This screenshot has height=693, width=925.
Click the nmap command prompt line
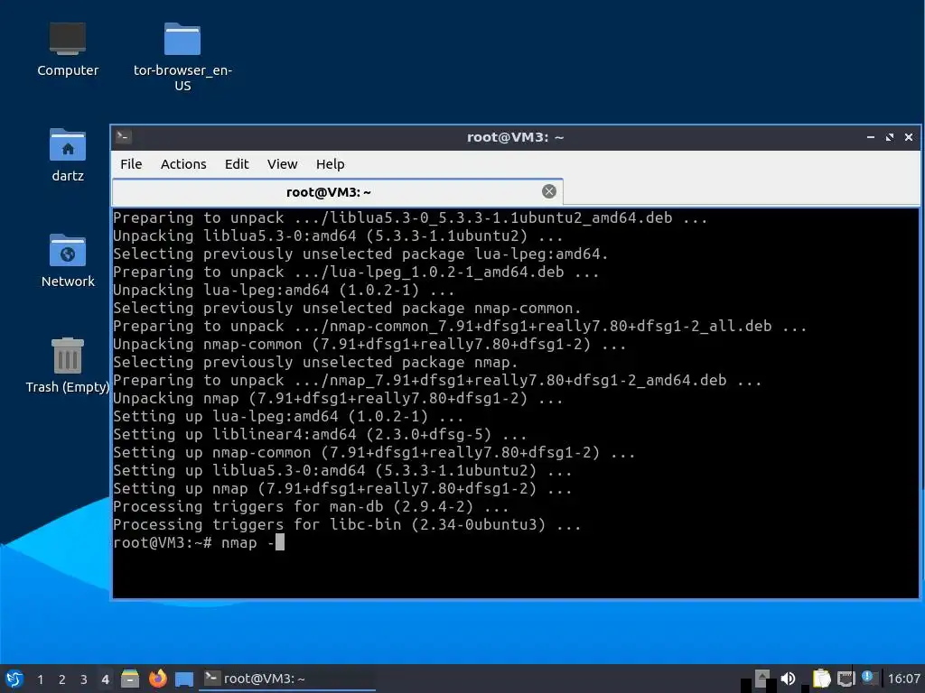pos(199,542)
